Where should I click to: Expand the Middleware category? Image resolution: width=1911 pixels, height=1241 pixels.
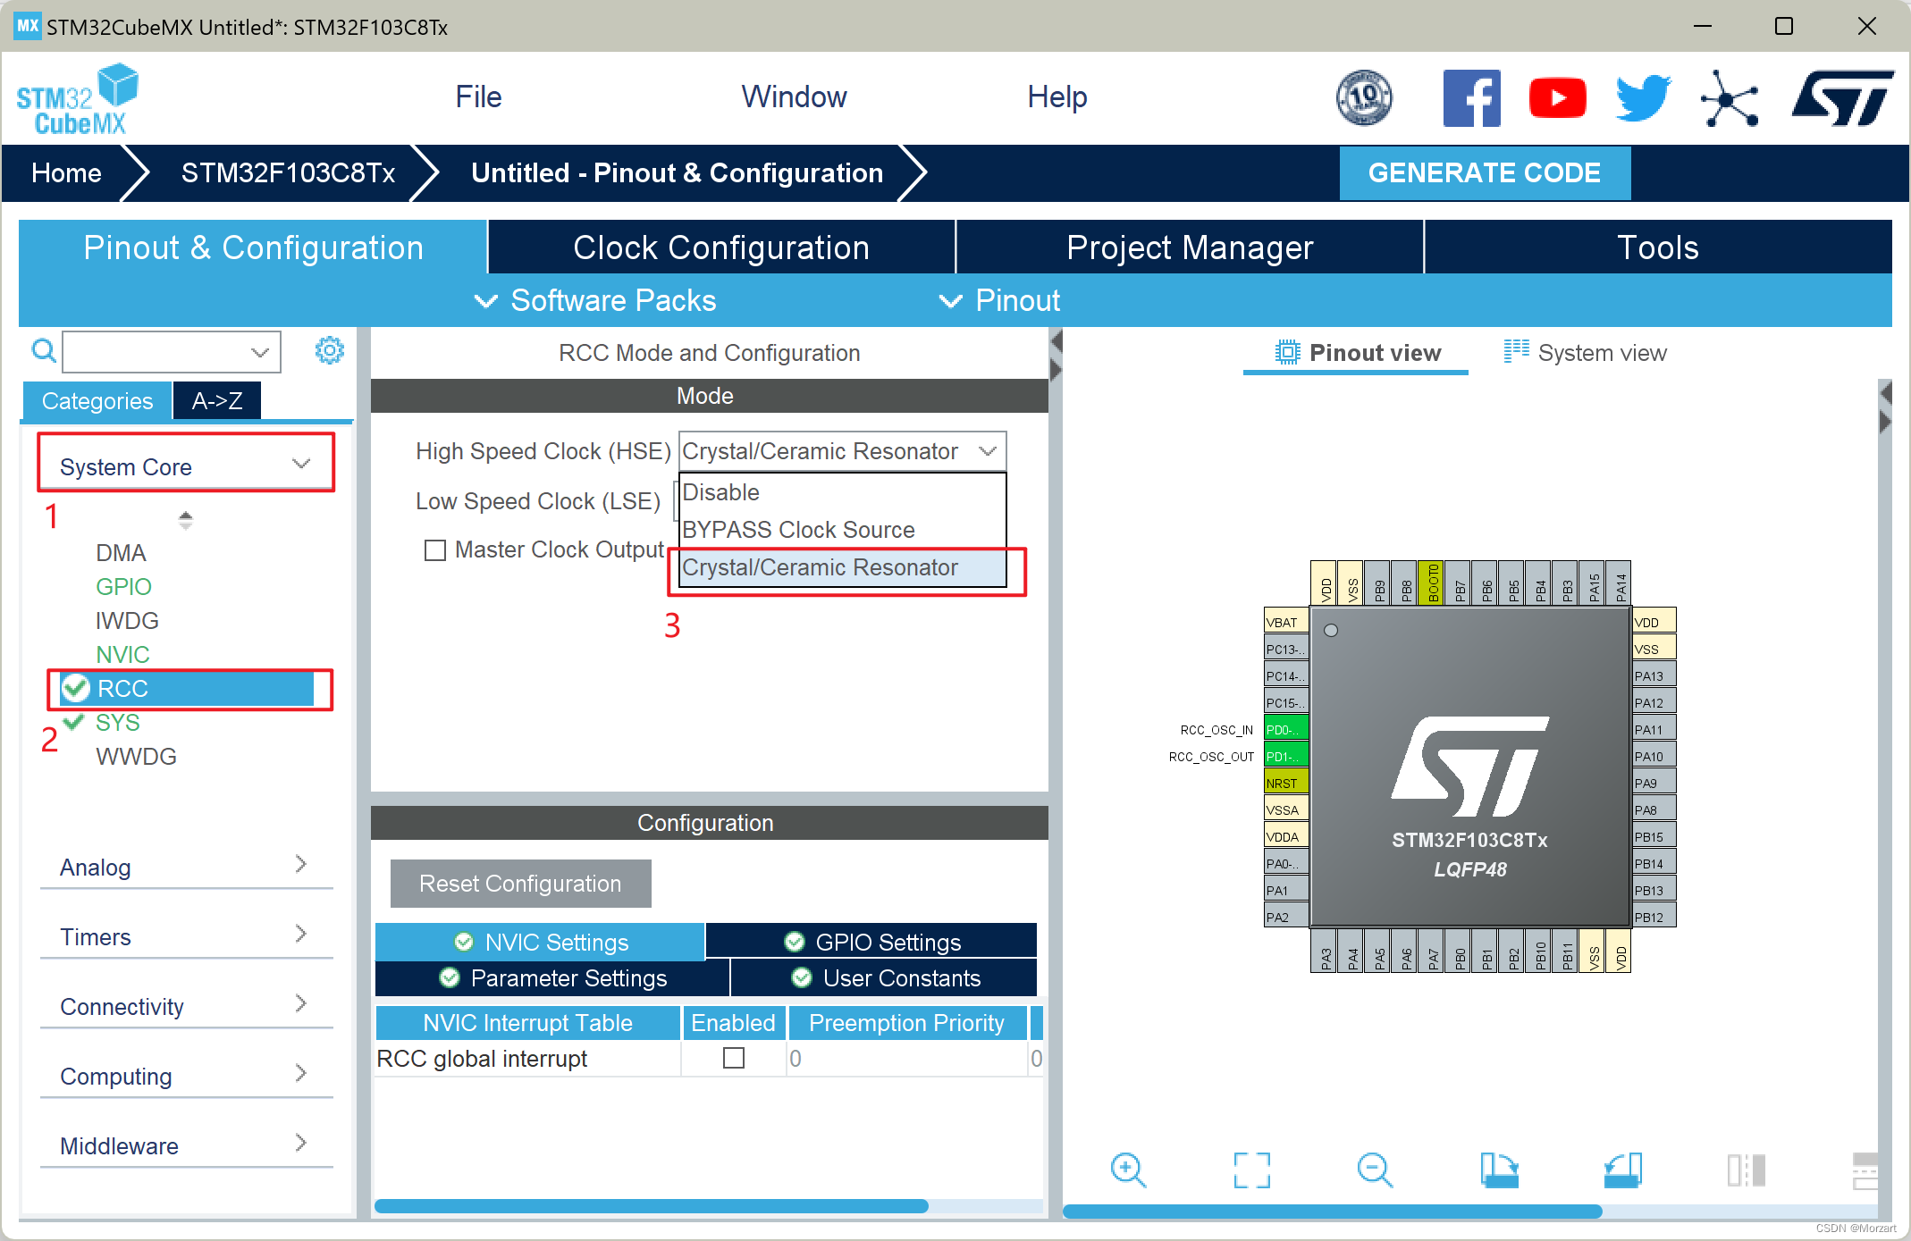(186, 1145)
